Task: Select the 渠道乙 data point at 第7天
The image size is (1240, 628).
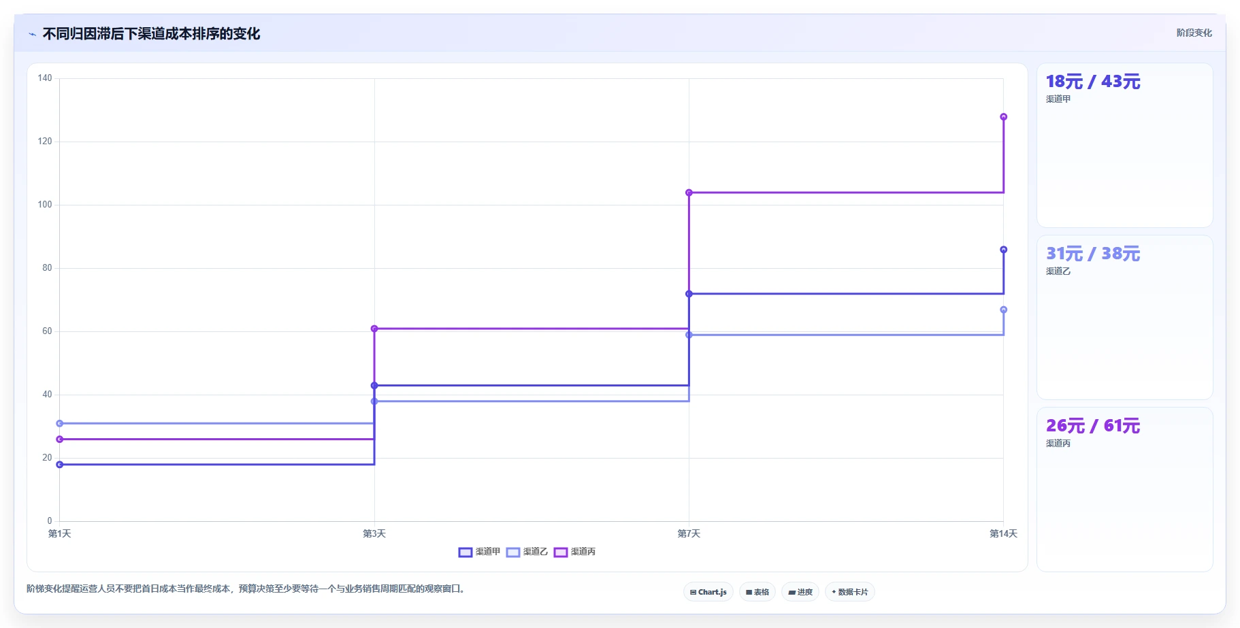Action: coord(689,335)
